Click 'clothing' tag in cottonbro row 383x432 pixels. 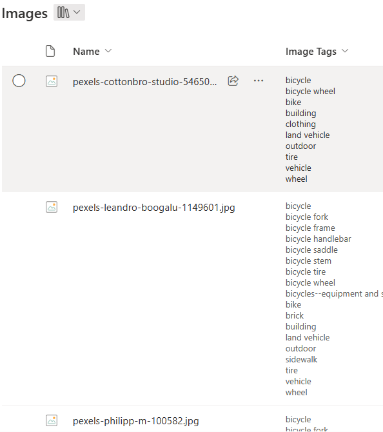(x=300, y=124)
